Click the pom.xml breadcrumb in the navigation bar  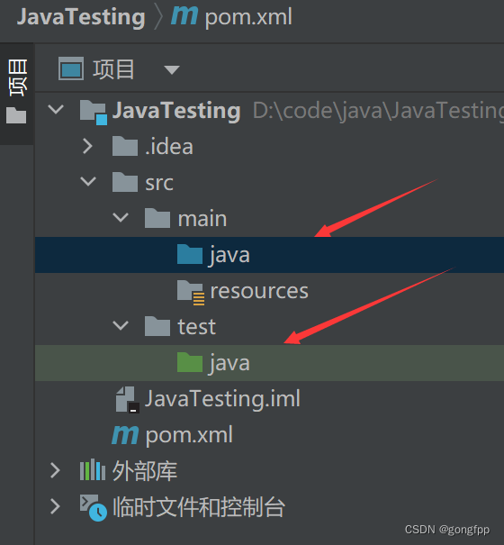(x=248, y=17)
